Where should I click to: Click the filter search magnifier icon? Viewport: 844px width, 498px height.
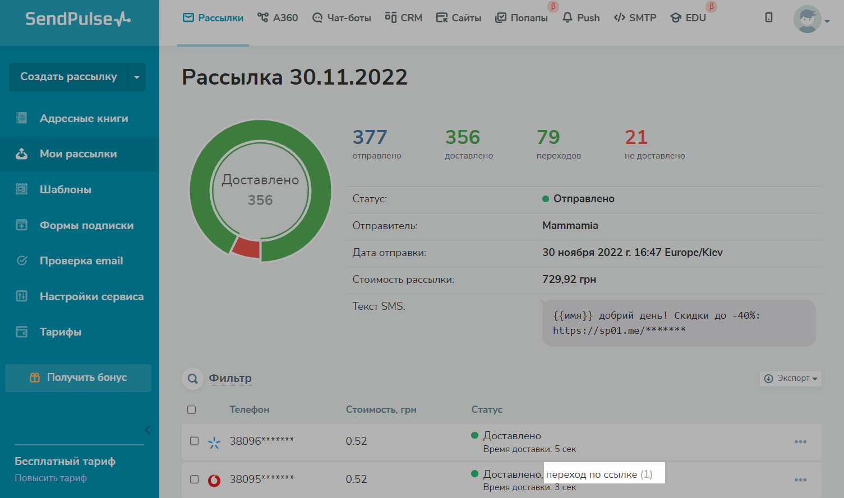coord(192,379)
